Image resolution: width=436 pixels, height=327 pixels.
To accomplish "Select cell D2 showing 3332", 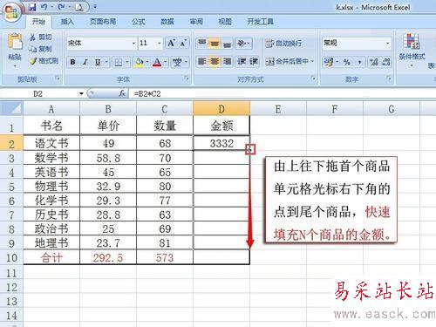I will click(x=221, y=143).
